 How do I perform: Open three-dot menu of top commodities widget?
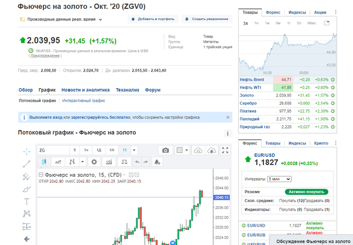[x=335, y=12]
